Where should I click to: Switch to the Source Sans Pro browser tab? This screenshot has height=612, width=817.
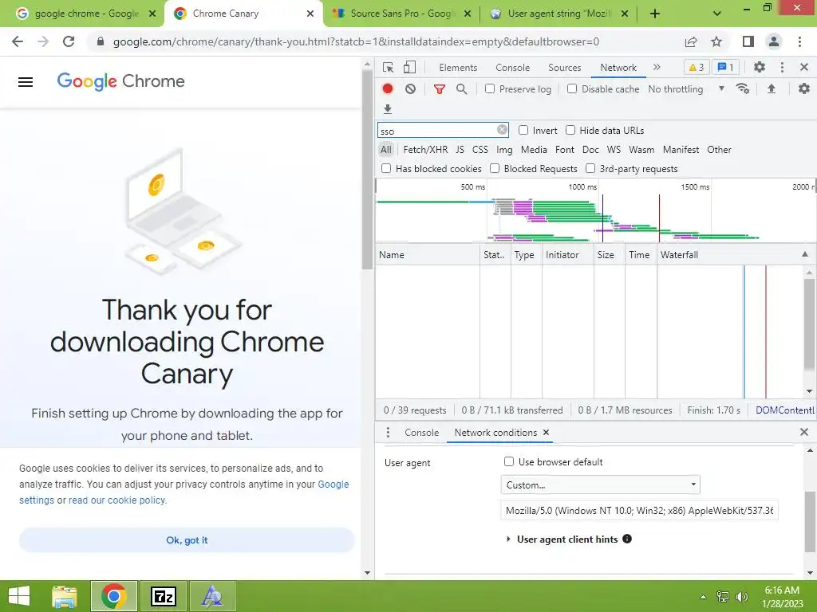tap(401, 14)
